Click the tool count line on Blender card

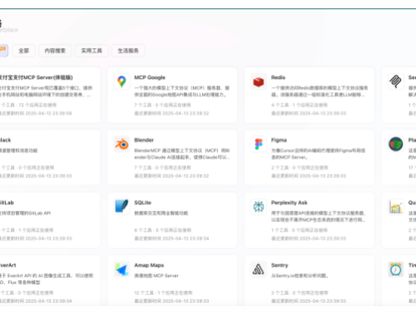pyautogui.click(x=162, y=168)
